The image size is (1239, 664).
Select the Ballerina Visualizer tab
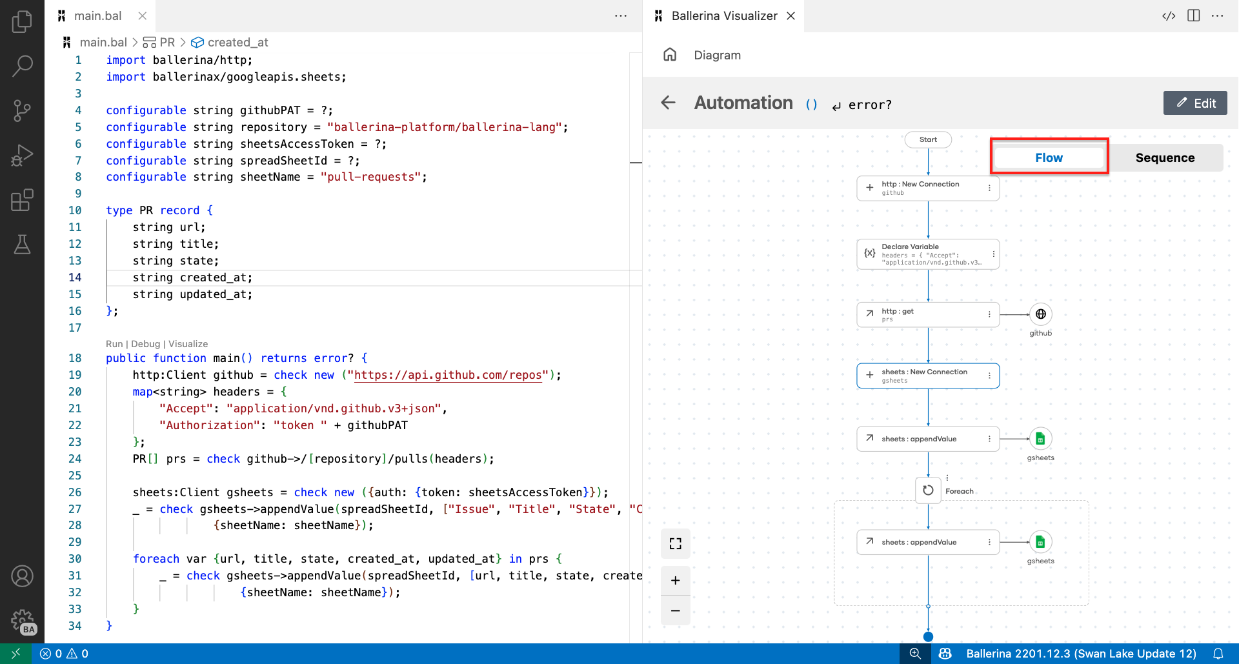724,15
